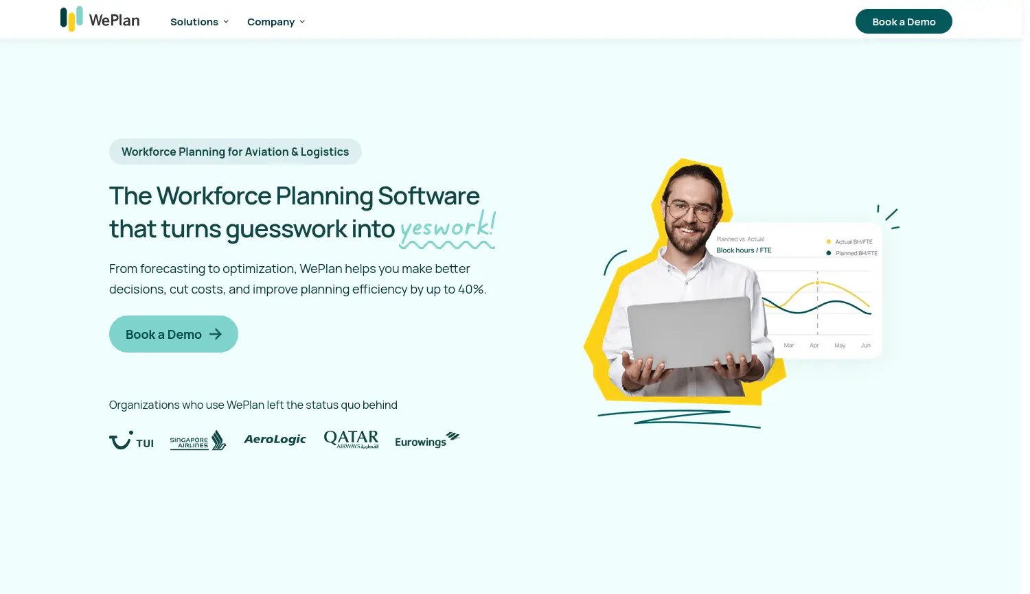The image size is (1030, 594).
Task: Expand the Solutions dropdown chevron
Action: (226, 22)
